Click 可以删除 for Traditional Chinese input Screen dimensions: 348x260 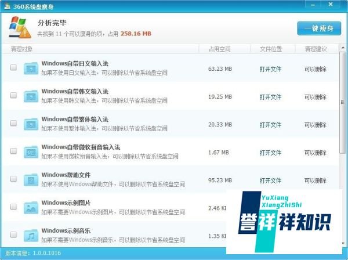[316, 125]
